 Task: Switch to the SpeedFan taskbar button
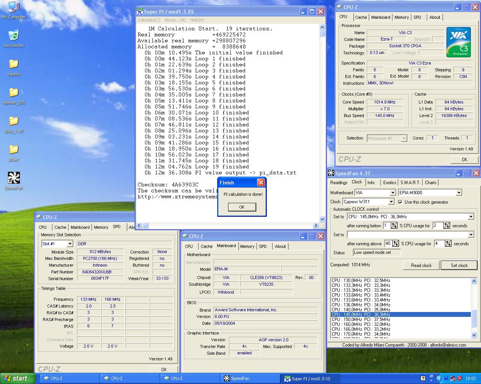coord(250,378)
